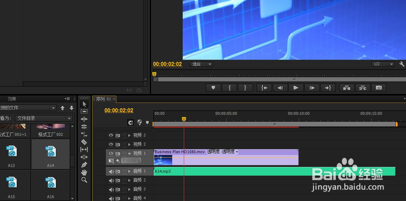
Task: Select the Slide tool
Action: click(x=84, y=157)
